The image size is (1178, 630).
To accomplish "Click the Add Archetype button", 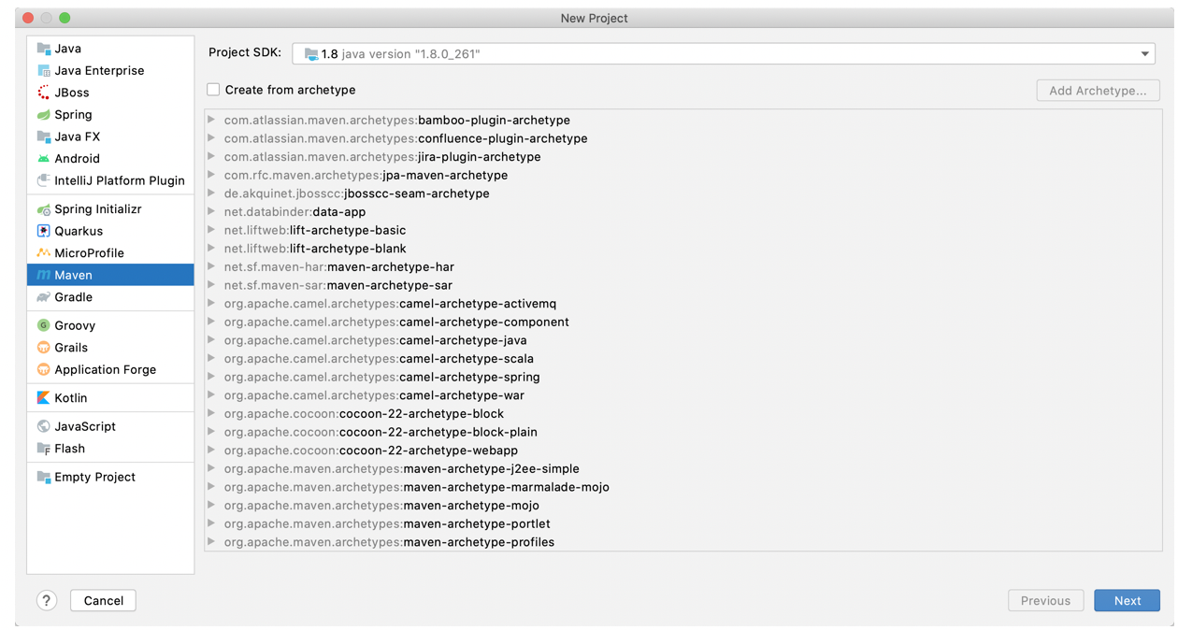I will pos(1098,91).
